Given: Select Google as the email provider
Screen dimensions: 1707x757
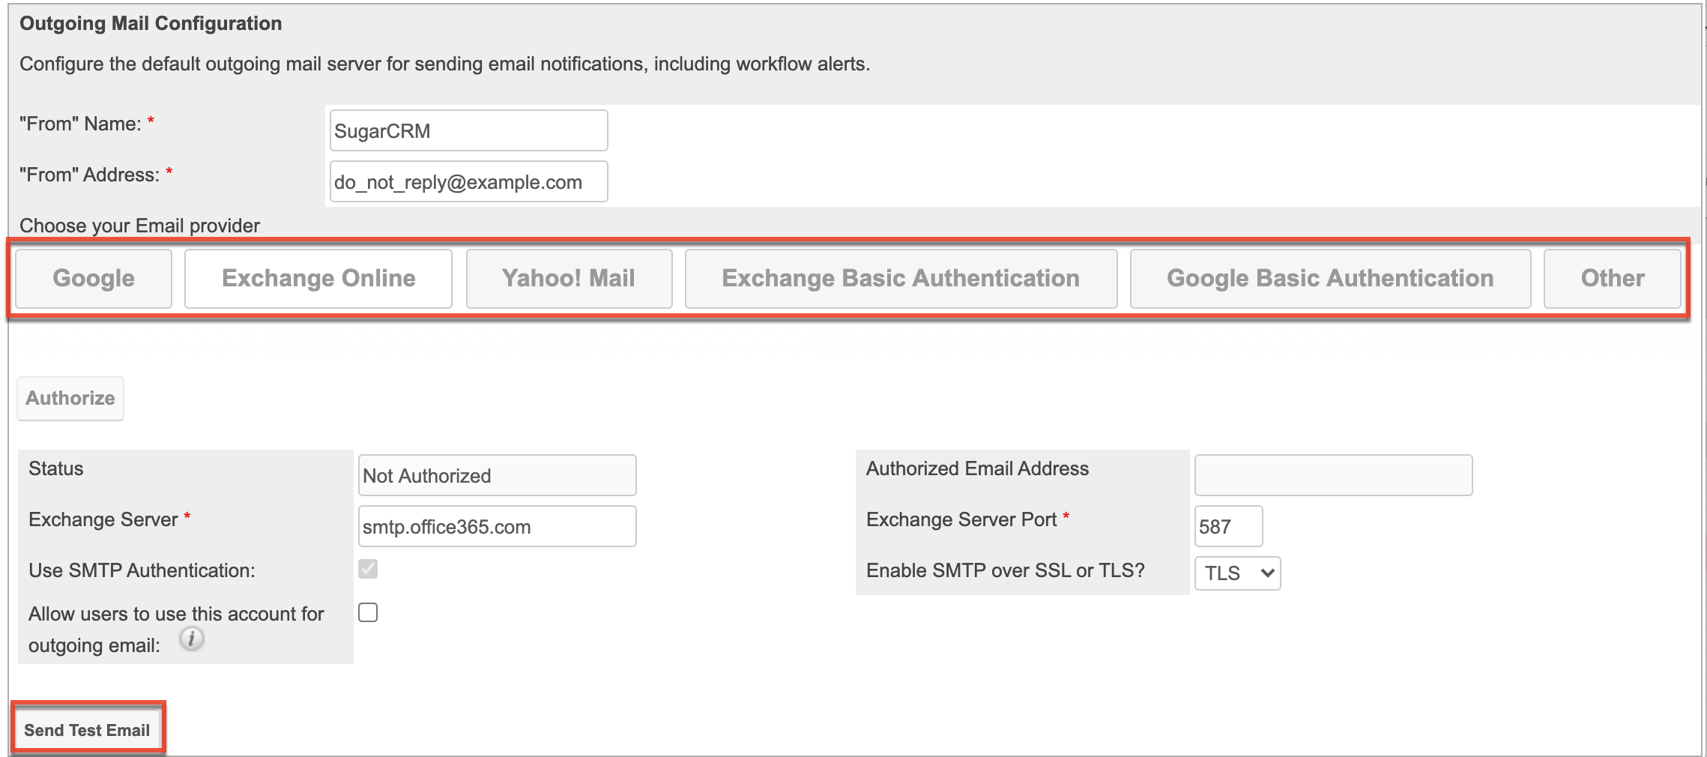Looking at the screenshot, I should pyautogui.click(x=92, y=278).
